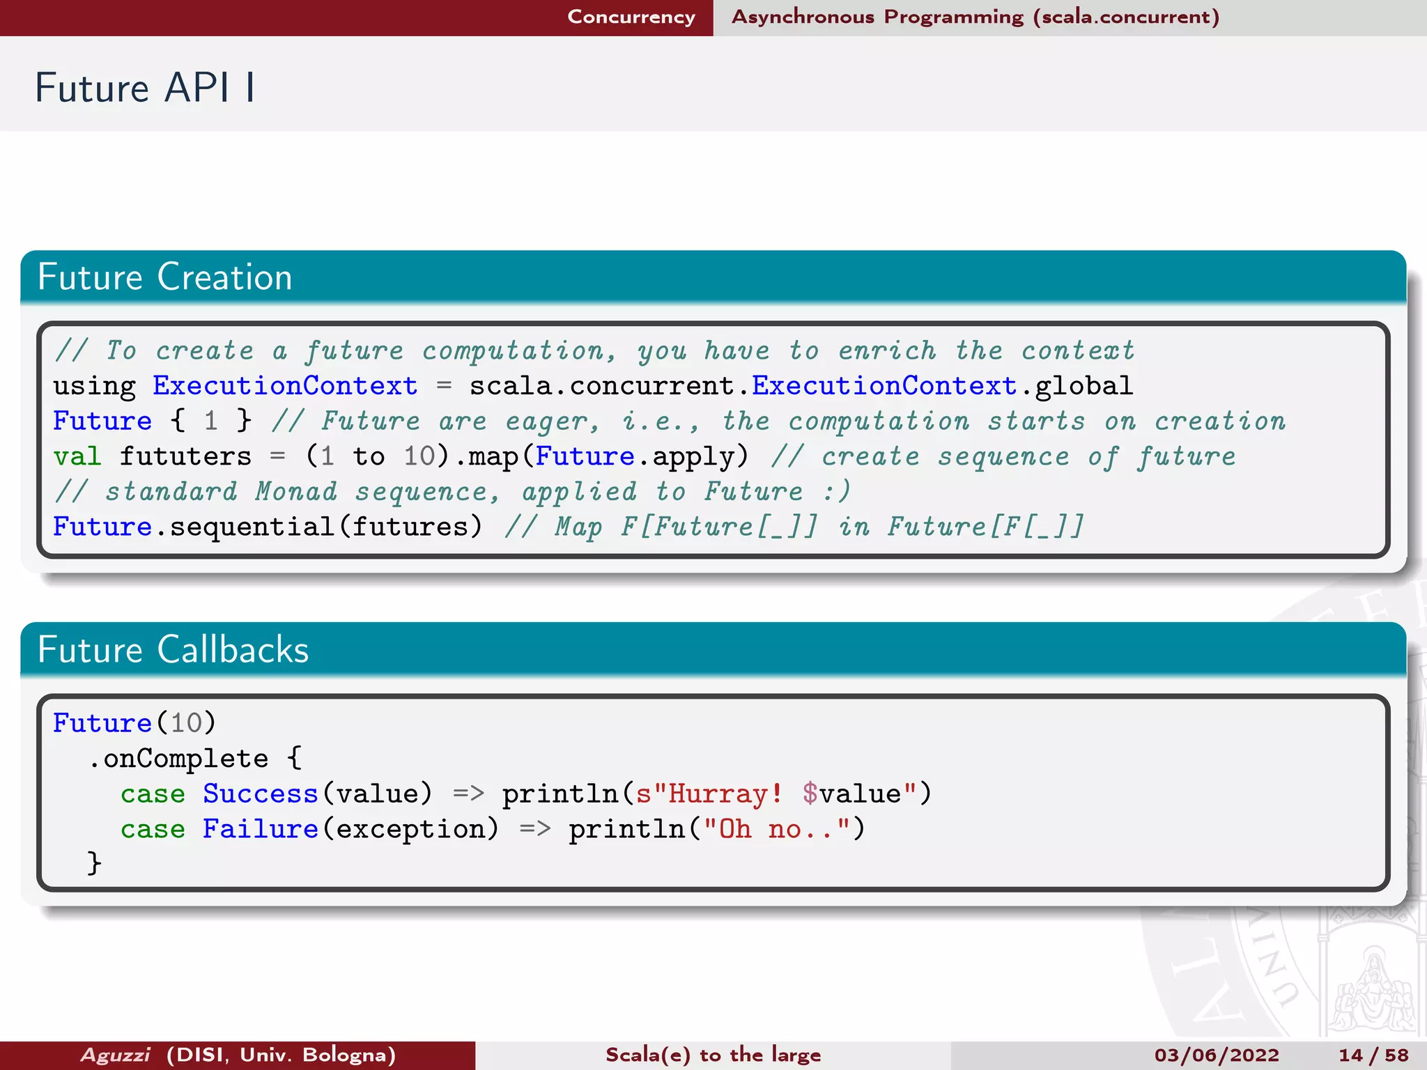Click the 'using ExecutionContext' code line
This screenshot has width=1427, height=1070.
(593, 385)
